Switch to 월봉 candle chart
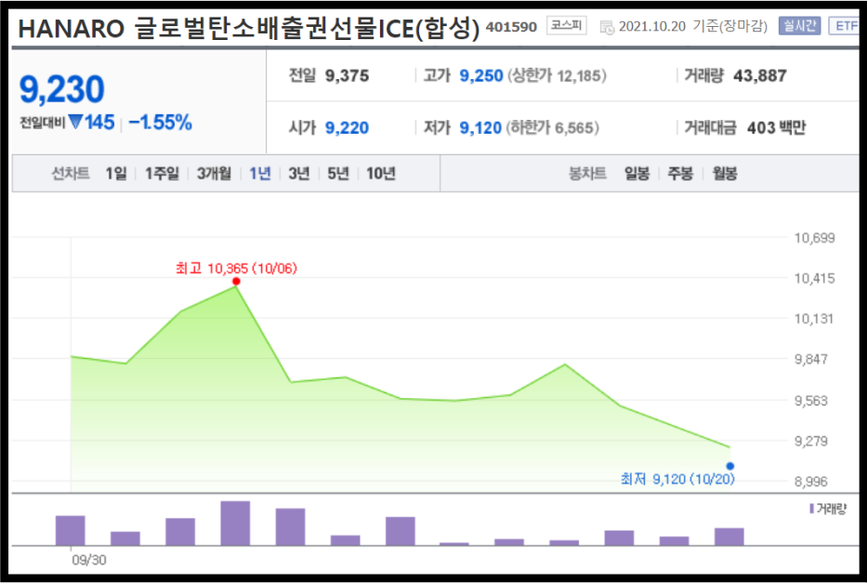The height and width of the screenshot is (583, 867). click(724, 174)
